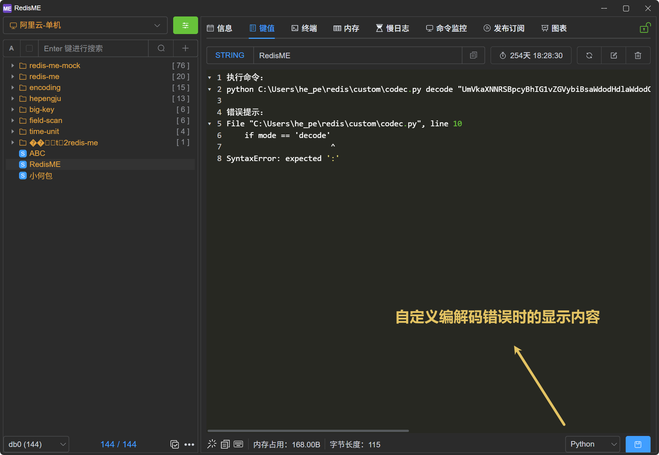Click the multi-select checklist icon

[x=175, y=444]
